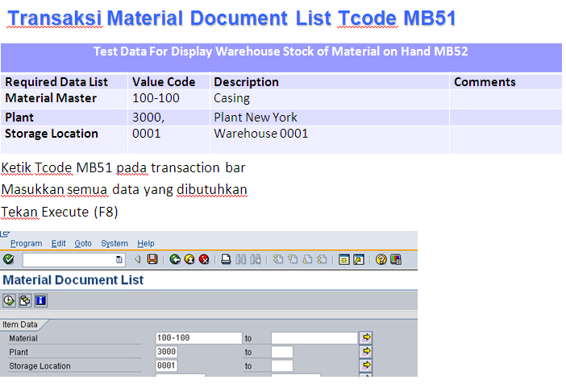Click the yellow Exit arrow icon
The image size is (566, 388).
tap(189, 259)
